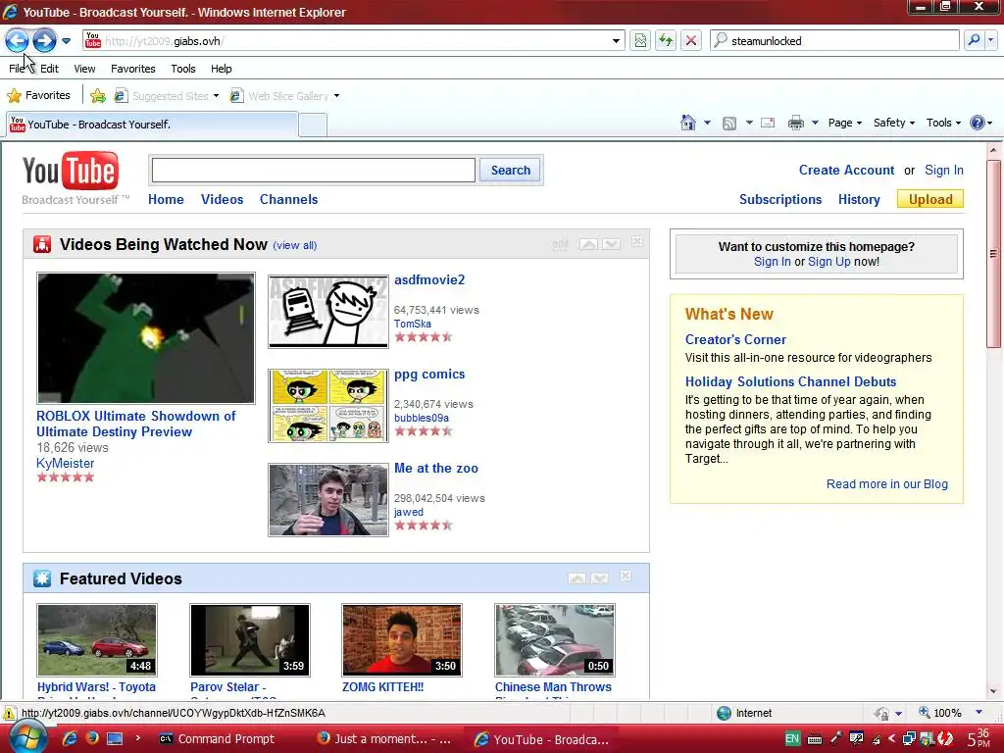
Task: Open the Edit menu
Action: pos(49,69)
